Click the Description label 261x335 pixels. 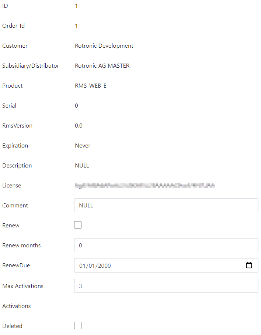point(17,166)
